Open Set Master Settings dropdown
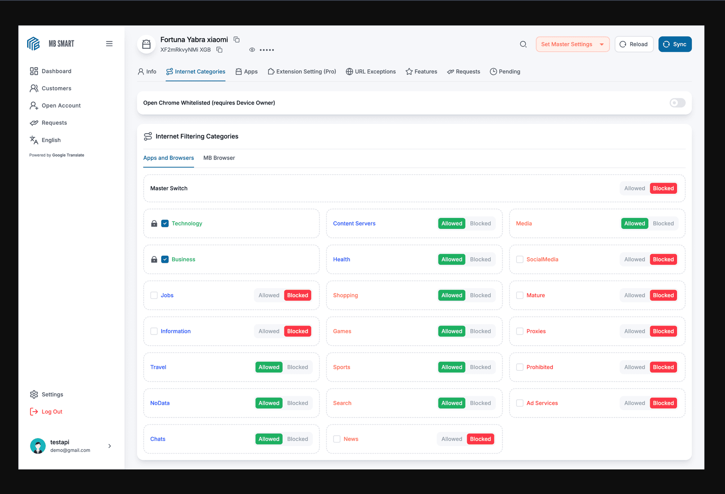The width and height of the screenshot is (725, 494). [572, 44]
